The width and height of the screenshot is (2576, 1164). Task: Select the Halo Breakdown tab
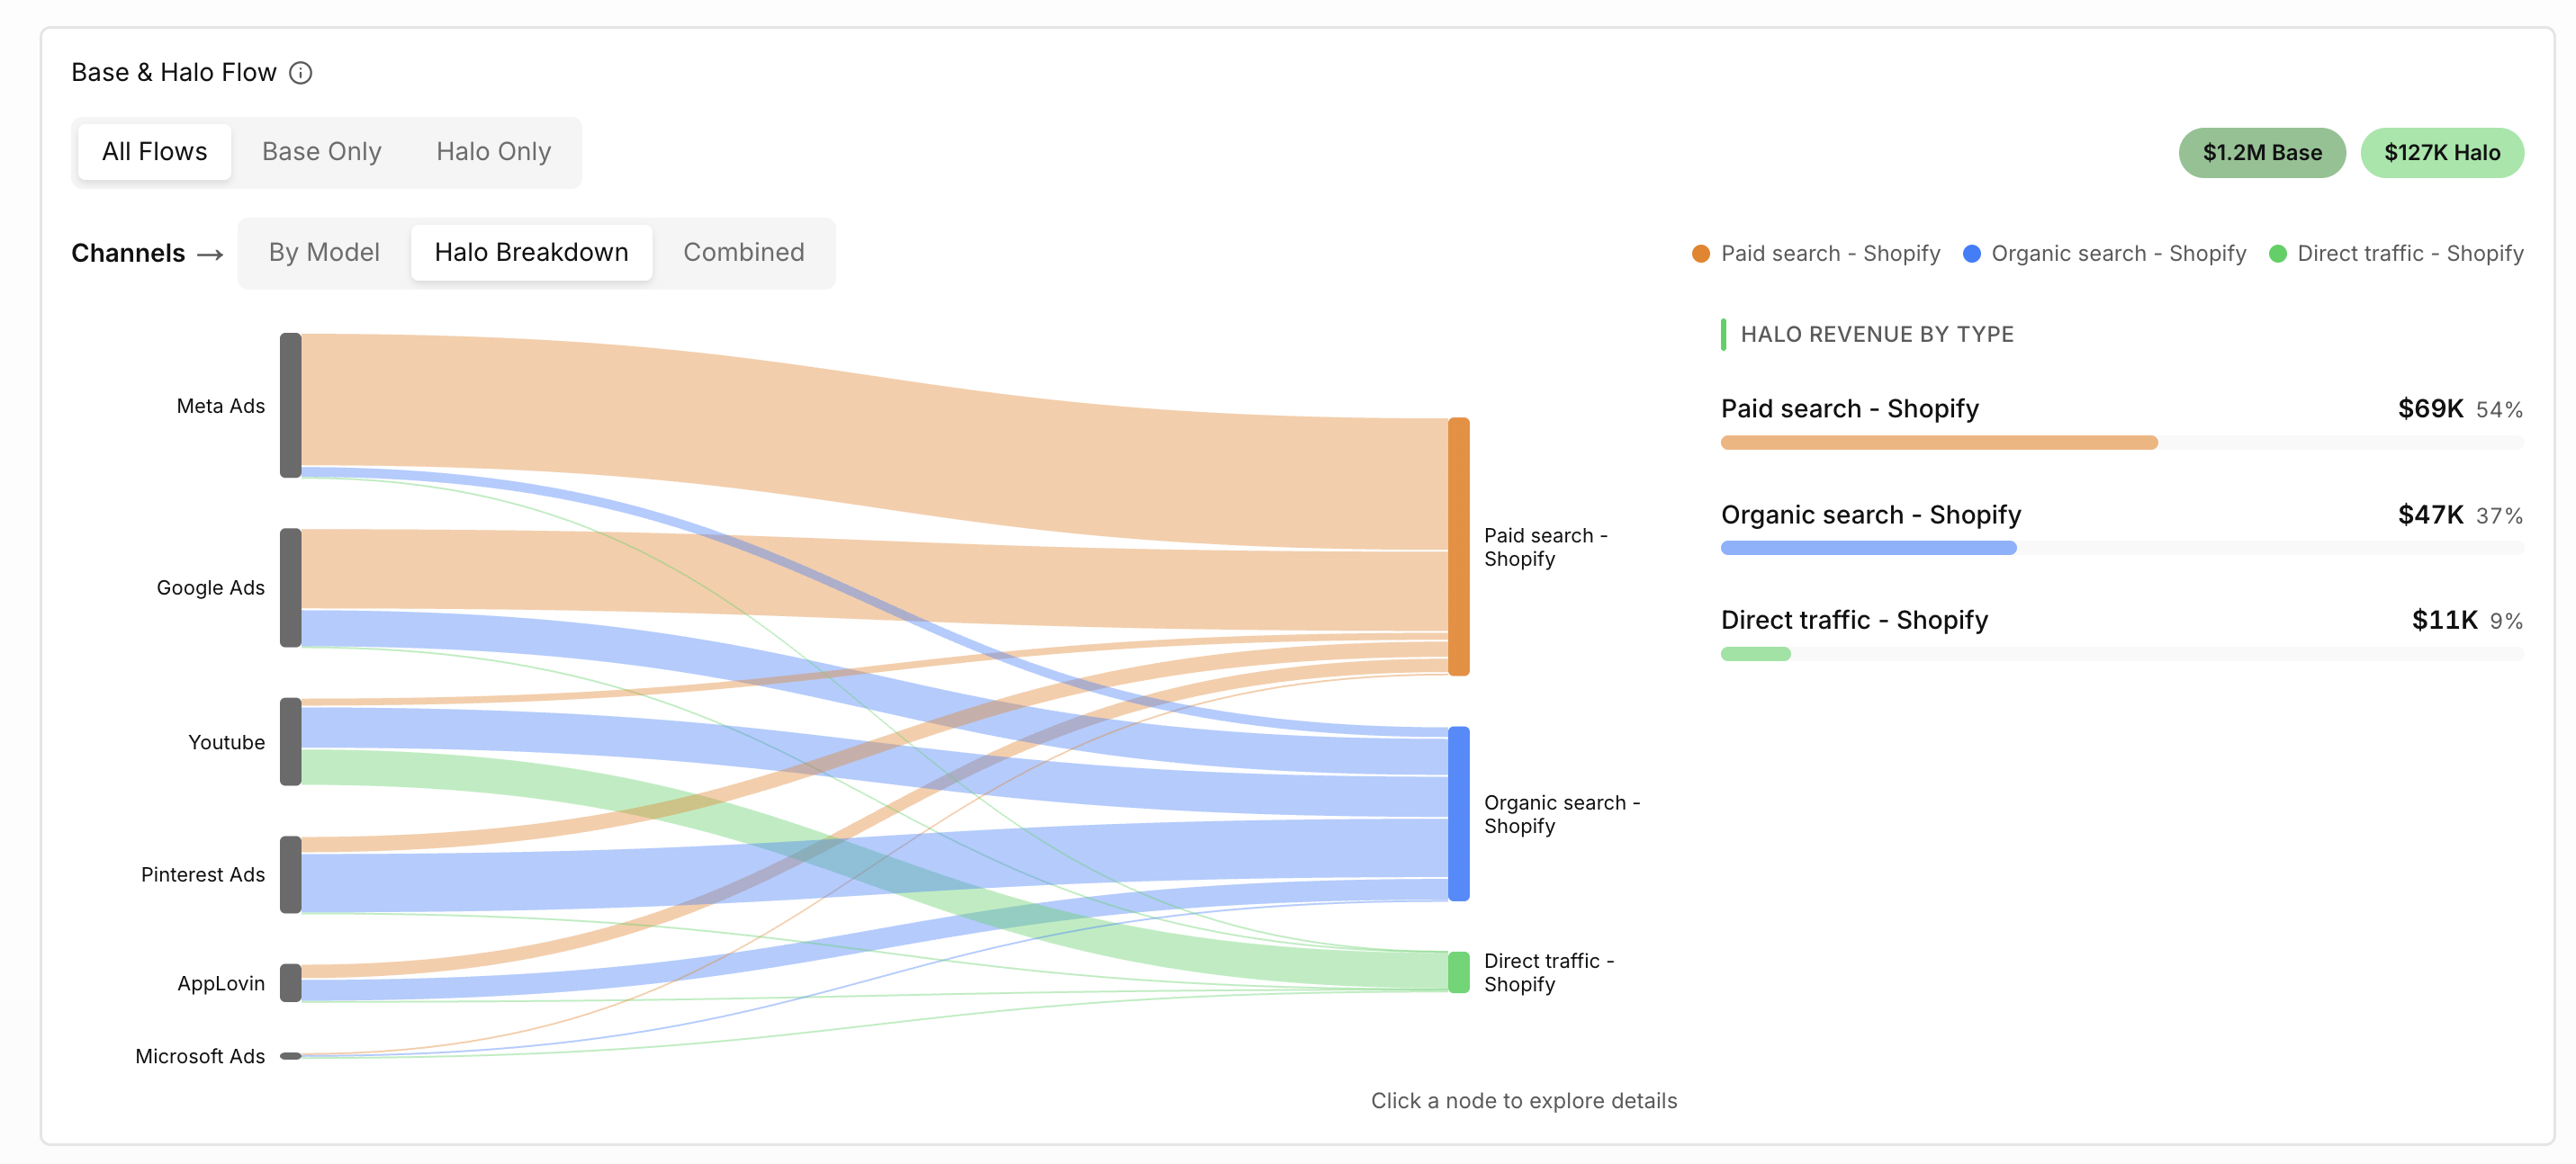coord(531,253)
